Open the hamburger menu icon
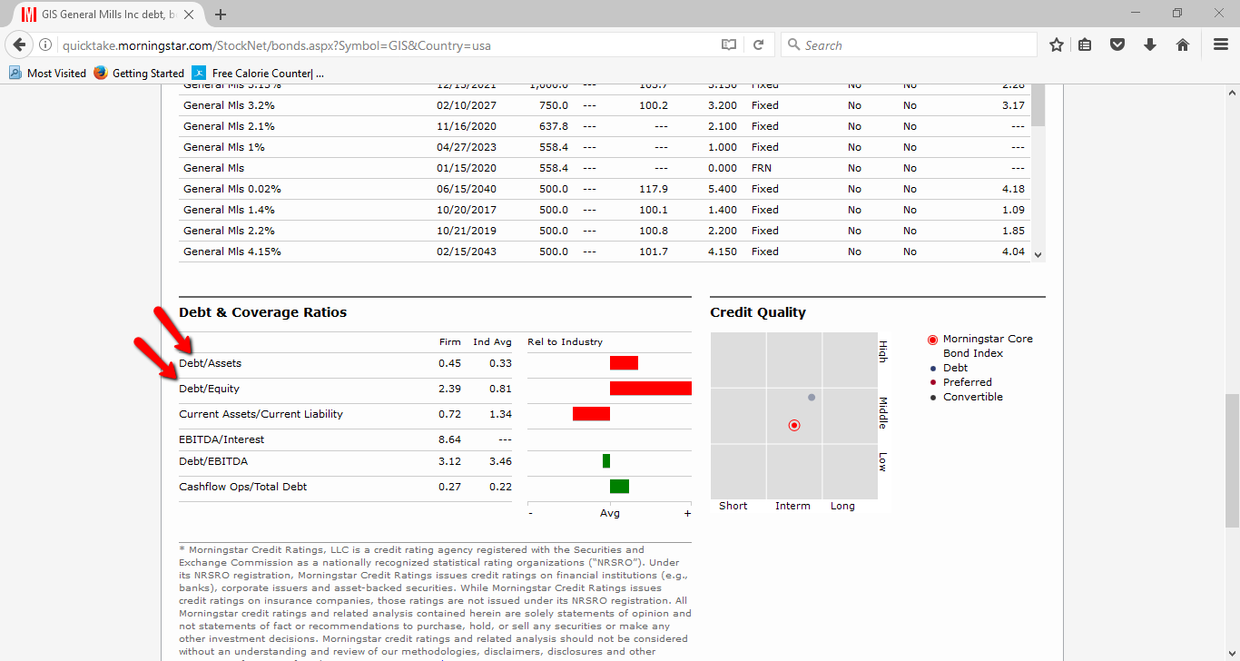This screenshot has width=1240, height=661. [1221, 44]
